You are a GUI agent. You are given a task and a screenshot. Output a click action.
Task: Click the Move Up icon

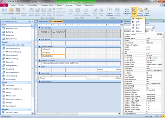(x=95, y=12)
